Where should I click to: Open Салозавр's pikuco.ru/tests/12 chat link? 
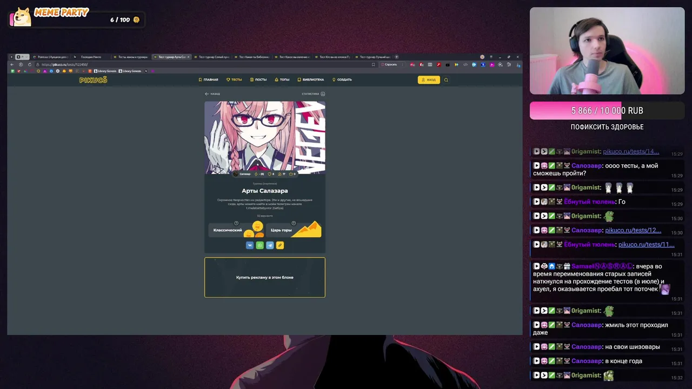(x=633, y=230)
